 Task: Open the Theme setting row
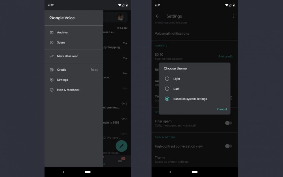pyautogui.click(x=195, y=159)
